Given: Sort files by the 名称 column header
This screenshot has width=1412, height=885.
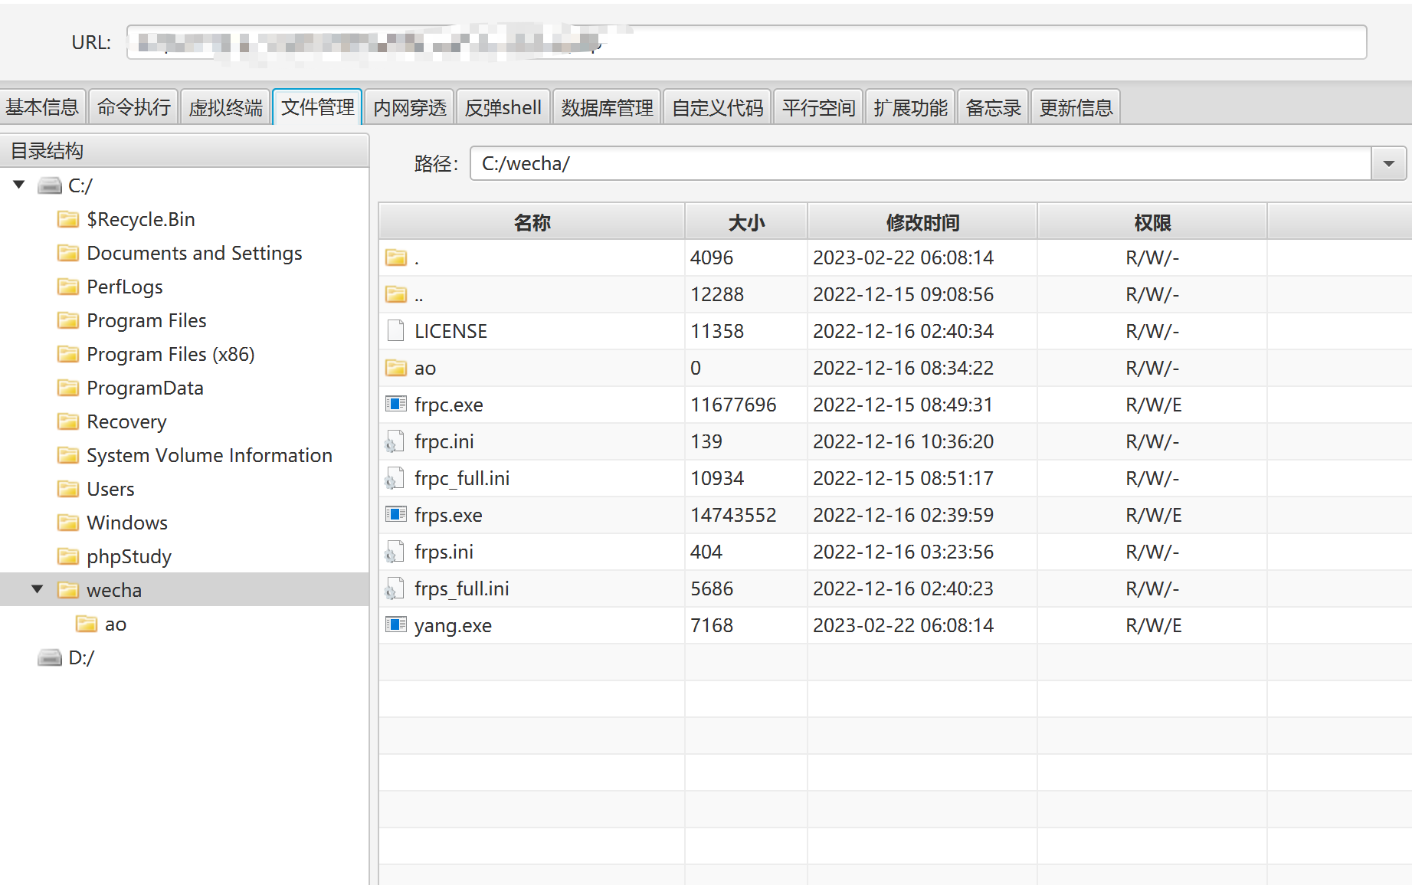Looking at the screenshot, I should tap(532, 222).
